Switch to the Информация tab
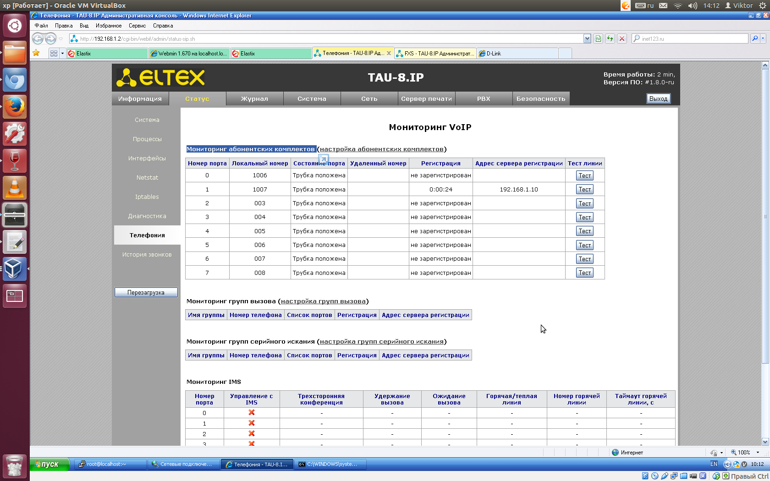The height and width of the screenshot is (481, 770). coord(140,98)
